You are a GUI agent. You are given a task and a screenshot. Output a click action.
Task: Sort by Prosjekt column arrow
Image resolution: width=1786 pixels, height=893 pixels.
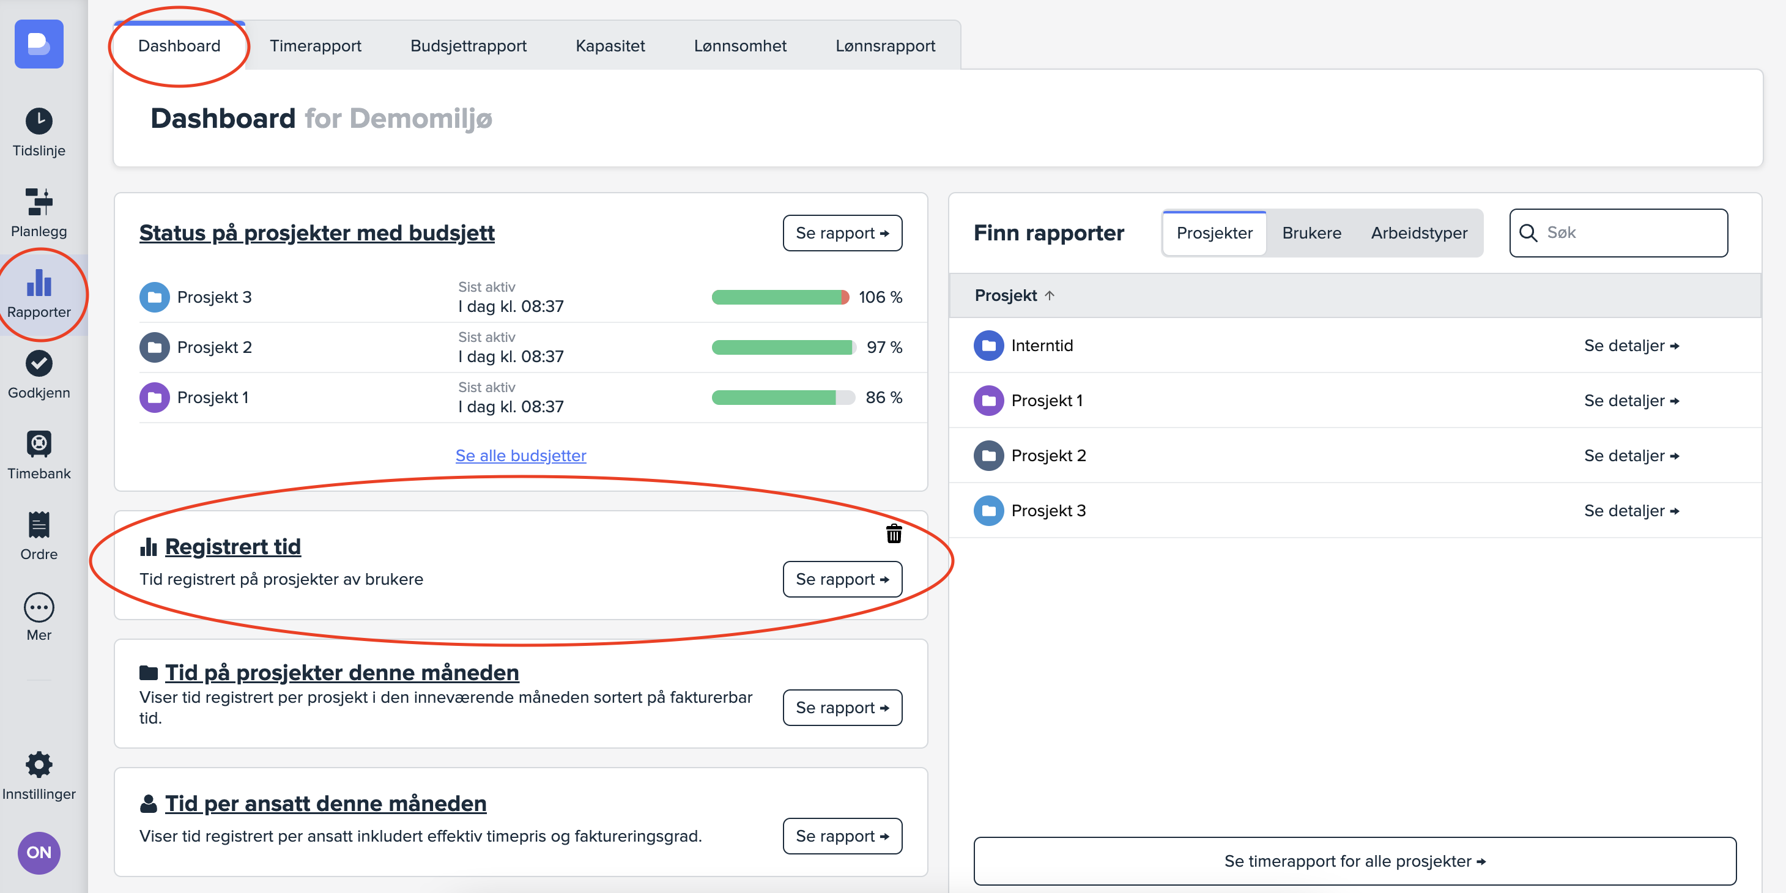pyautogui.click(x=1049, y=295)
